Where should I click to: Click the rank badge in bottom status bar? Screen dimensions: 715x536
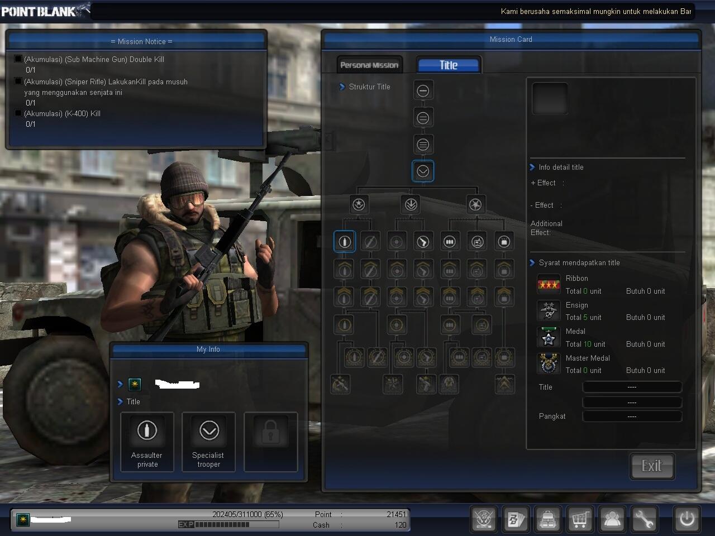tap(22, 520)
